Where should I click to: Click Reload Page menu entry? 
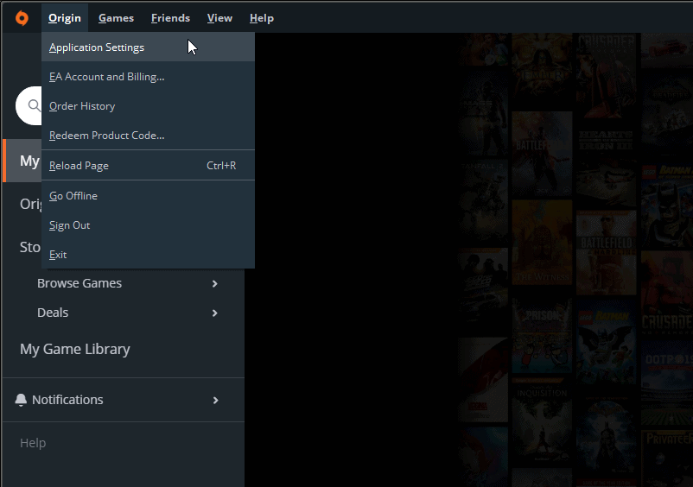tap(148, 166)
